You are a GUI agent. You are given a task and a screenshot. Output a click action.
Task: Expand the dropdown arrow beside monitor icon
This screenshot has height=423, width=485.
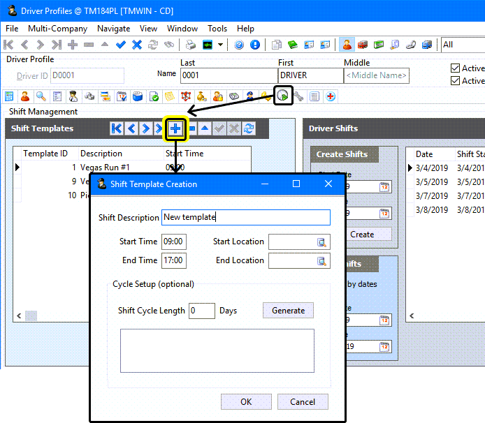[221, 45]
